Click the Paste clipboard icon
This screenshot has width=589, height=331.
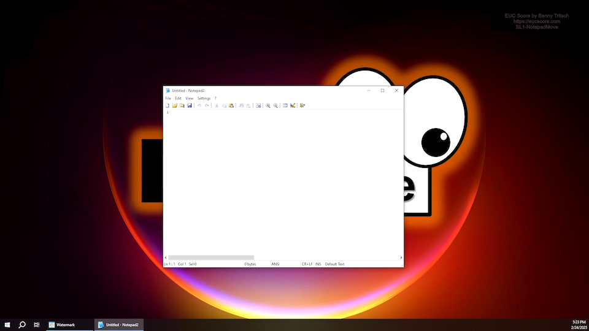pyautogui.click(x=231, y=105)
